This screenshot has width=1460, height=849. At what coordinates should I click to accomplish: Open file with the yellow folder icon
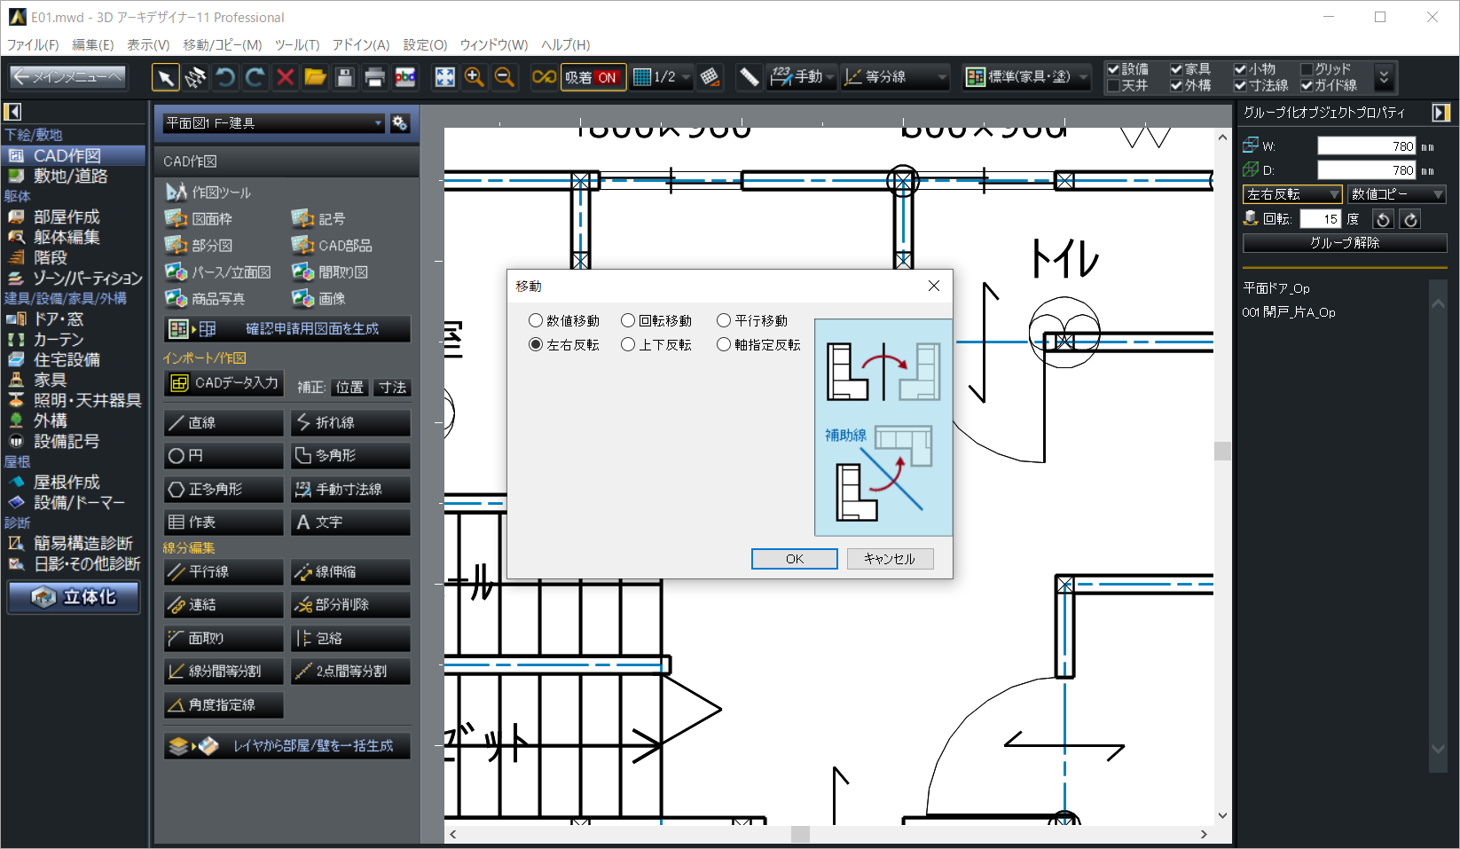pos(315,78)
